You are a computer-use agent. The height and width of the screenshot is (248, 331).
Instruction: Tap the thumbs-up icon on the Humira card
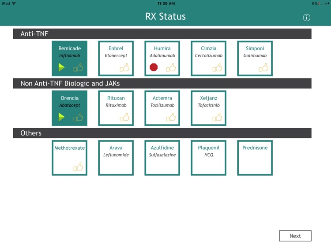pos(171,67)
